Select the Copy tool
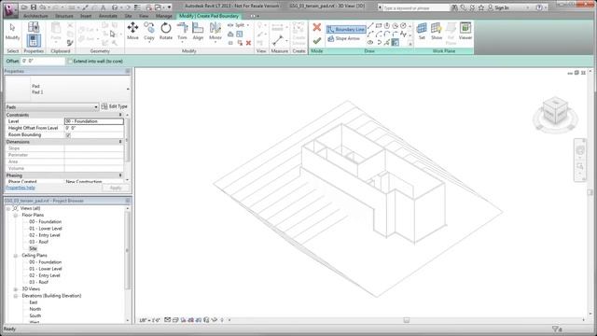Screen dimensions: 597x336 [149, 31]
